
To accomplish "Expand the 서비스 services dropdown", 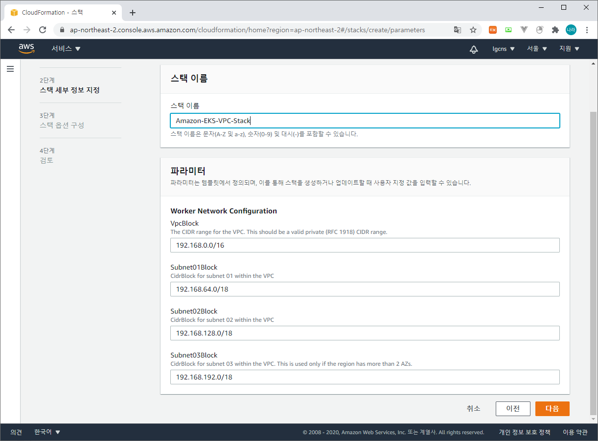I will (66, 49).
